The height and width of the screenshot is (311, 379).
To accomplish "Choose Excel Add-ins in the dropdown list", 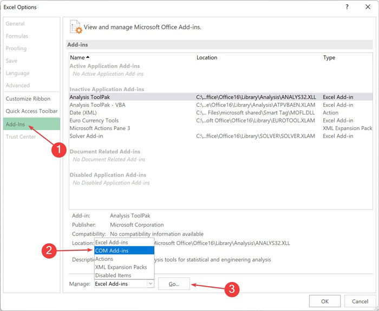I will tap(124, 242).
